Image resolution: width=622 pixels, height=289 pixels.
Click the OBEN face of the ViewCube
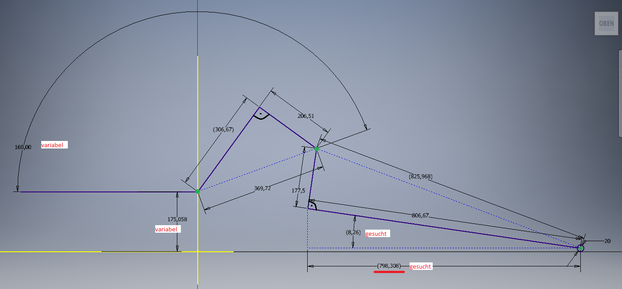point(606,23)
